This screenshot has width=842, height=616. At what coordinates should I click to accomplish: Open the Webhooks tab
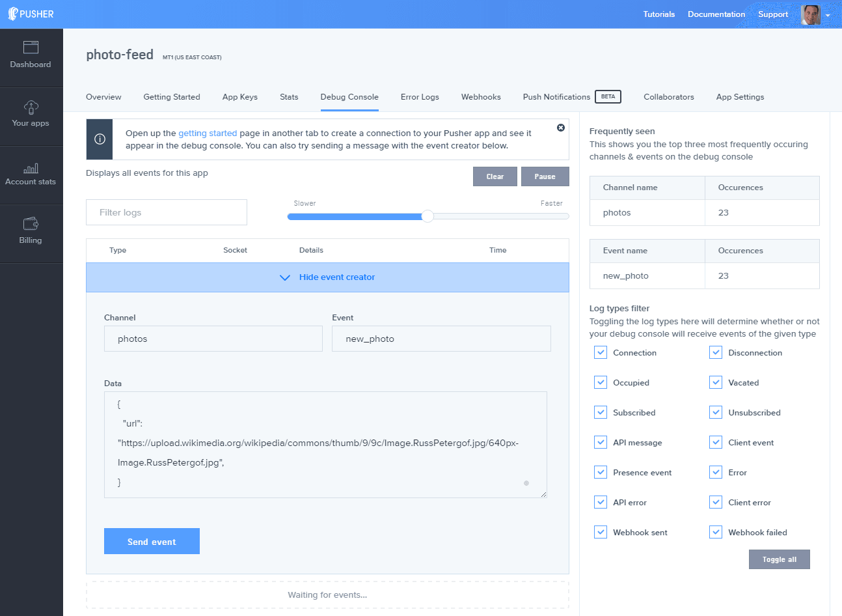click(x=481, y=97)
